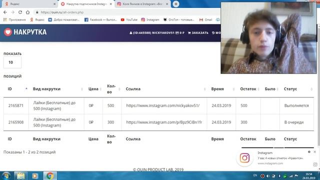
Task: Sort by Кол-во column header
Action: coord(112,89)
